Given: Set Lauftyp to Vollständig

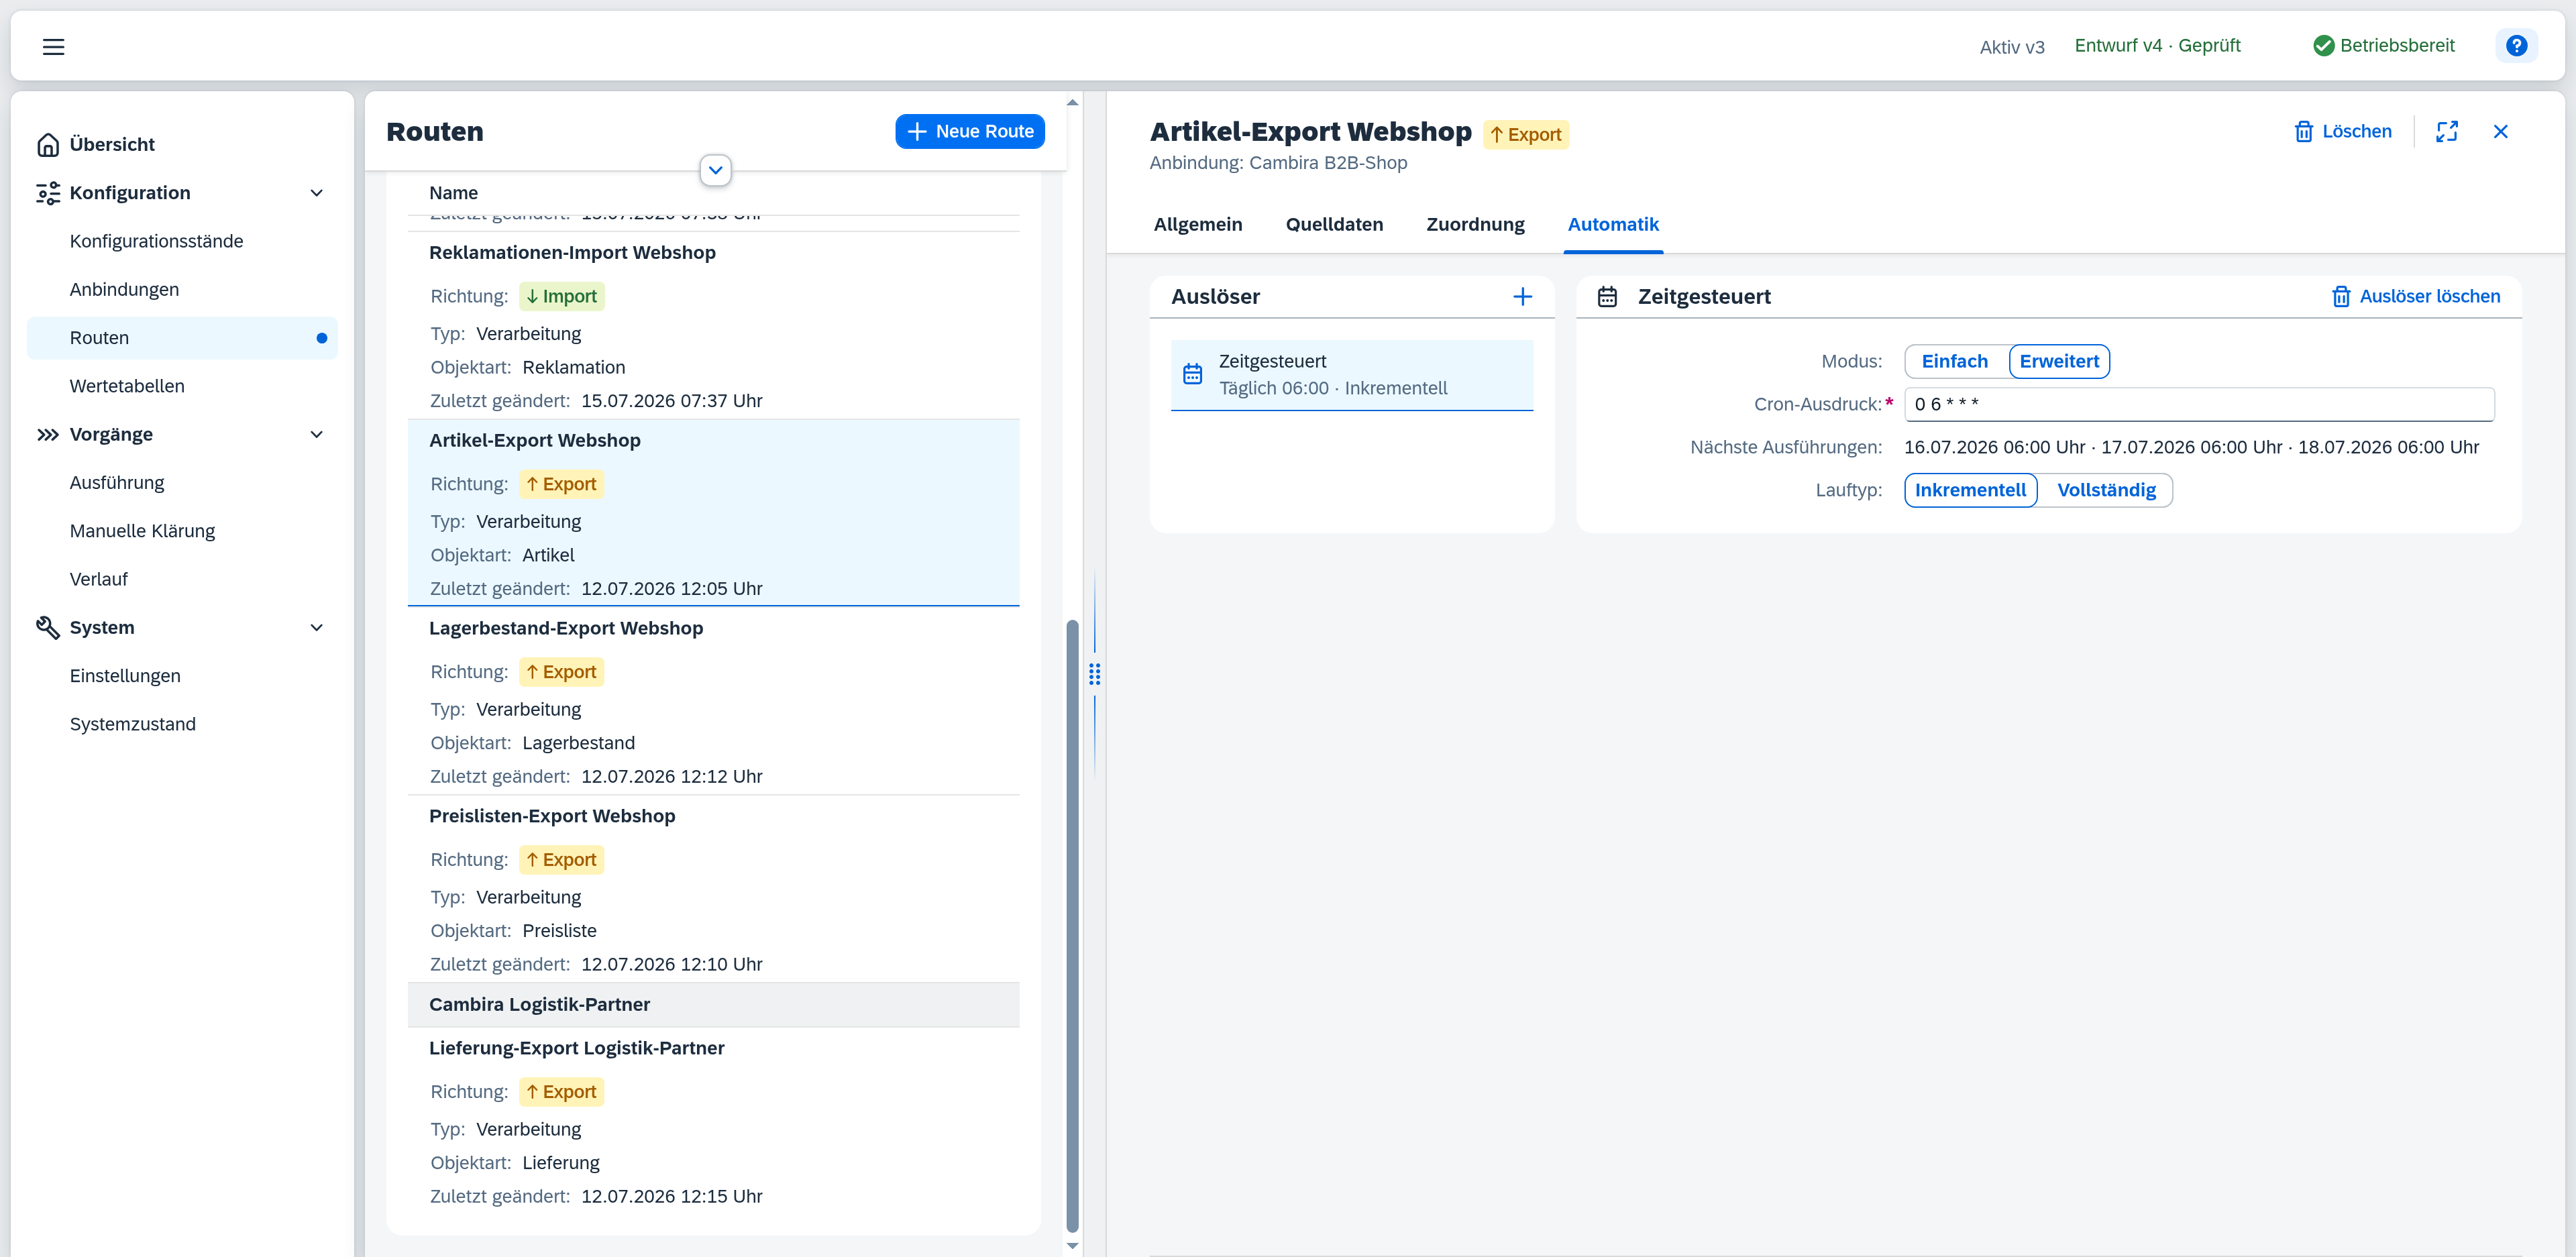Looking at the screenshot, I should 2106,491.
